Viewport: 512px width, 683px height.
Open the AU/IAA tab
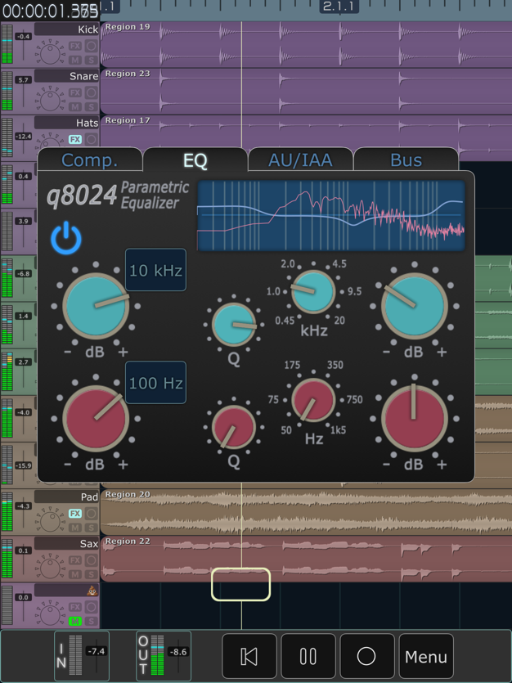300,160
